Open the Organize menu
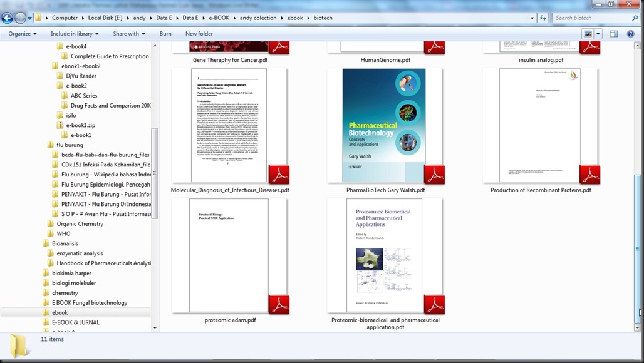 [x=23, y=34]
